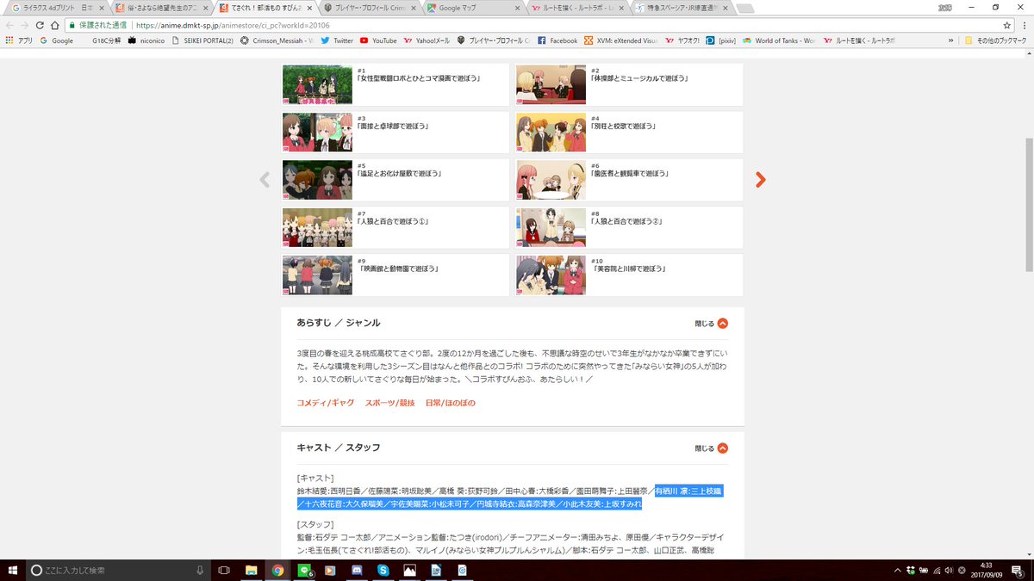The height and width of the screenshot is (581, 1034).
Task: Open the Yahoo!メール bookmark
Action: (x=427, y=40)
